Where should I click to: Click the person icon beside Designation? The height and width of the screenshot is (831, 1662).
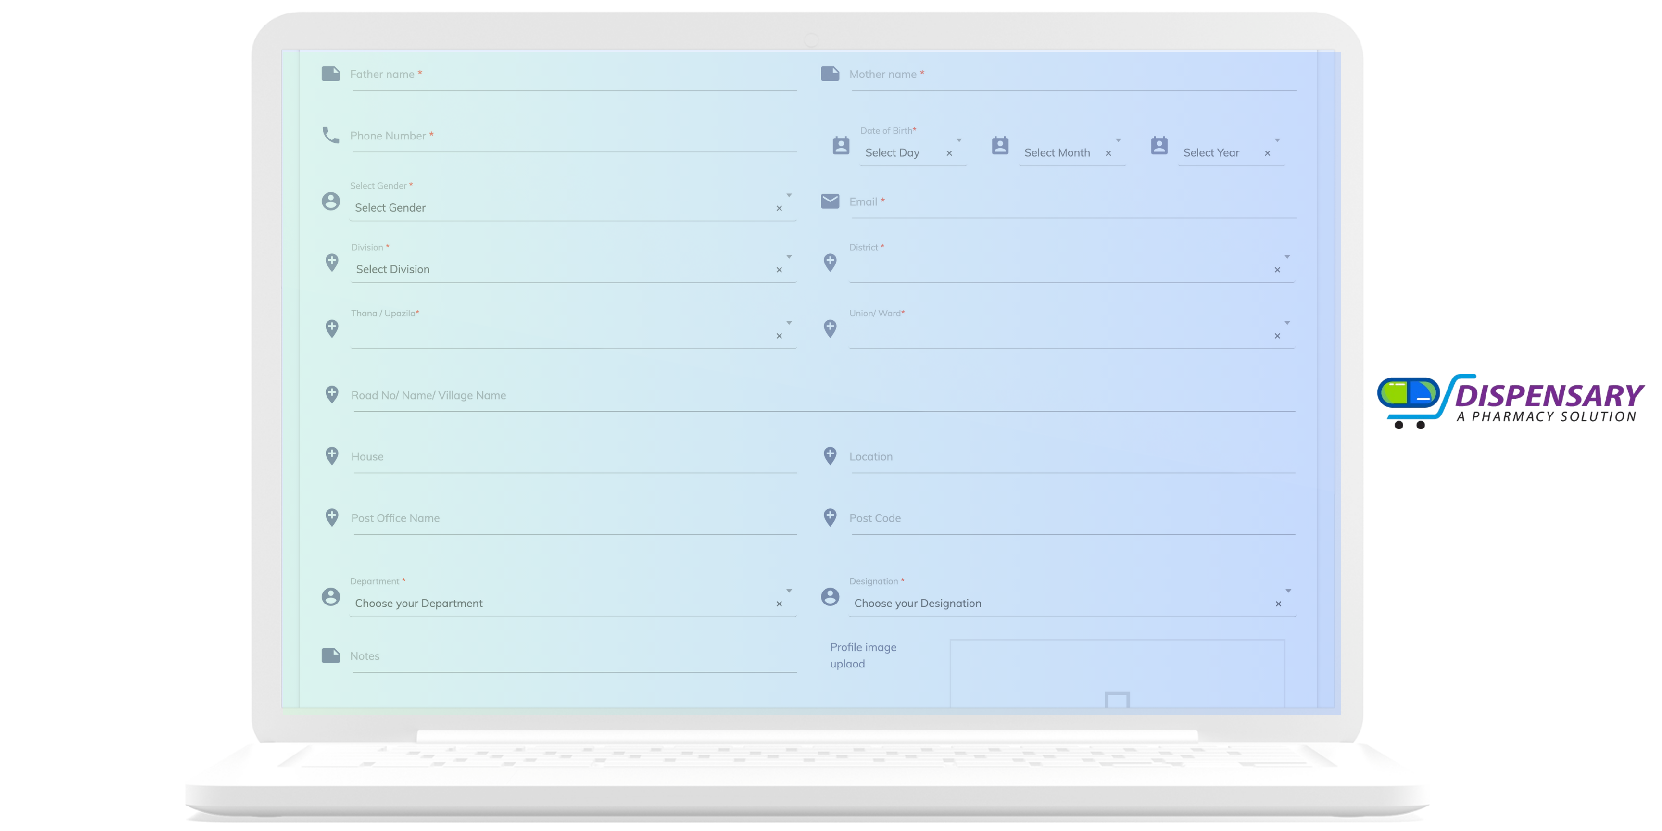coord(830,597)
